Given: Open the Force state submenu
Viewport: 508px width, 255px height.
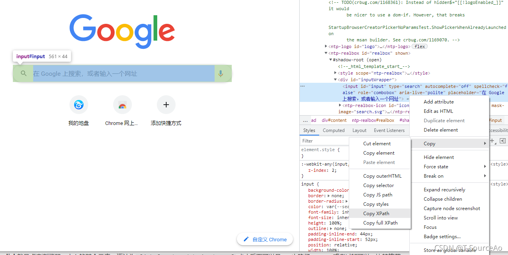Looking at the screenshot, I should [x=449, y=166].
